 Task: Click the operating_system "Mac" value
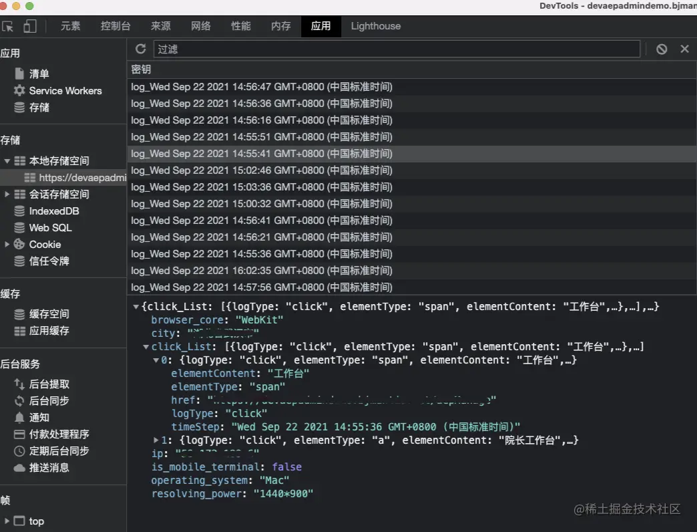click(x=274, y=481)
